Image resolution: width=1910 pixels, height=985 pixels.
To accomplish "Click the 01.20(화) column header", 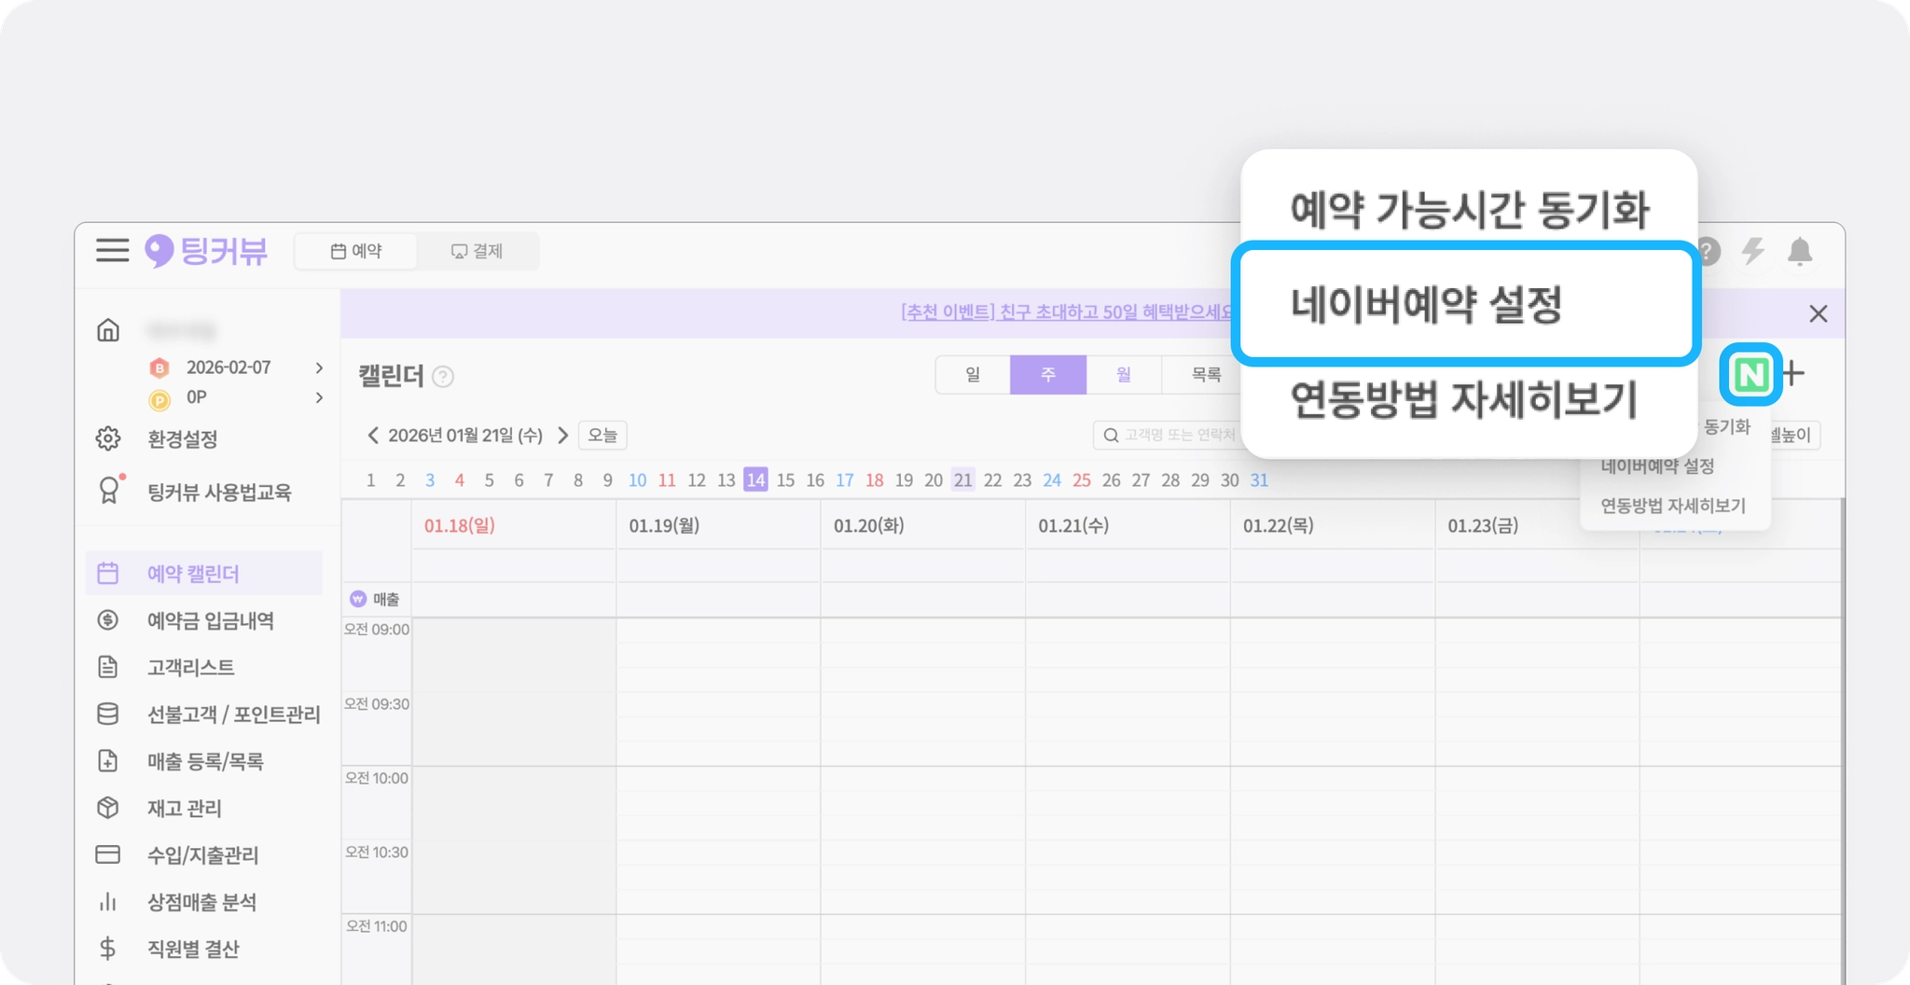I will click(869, 526).
